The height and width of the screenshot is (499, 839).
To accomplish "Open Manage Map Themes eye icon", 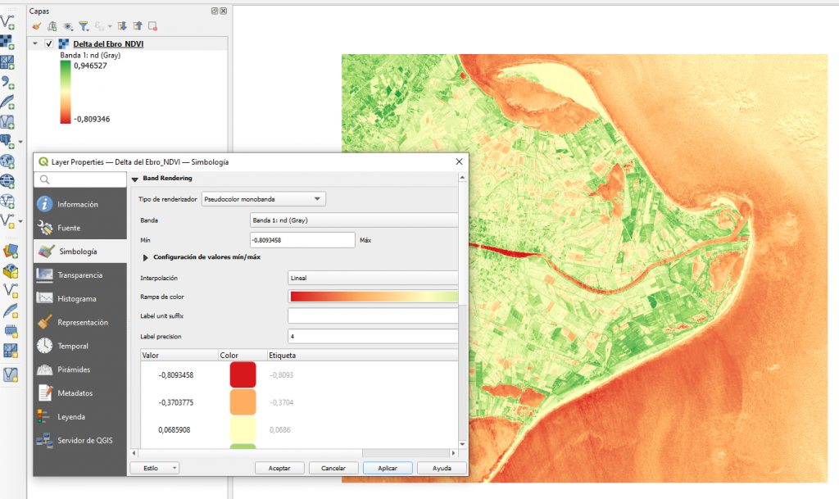I will click(67, 26).
